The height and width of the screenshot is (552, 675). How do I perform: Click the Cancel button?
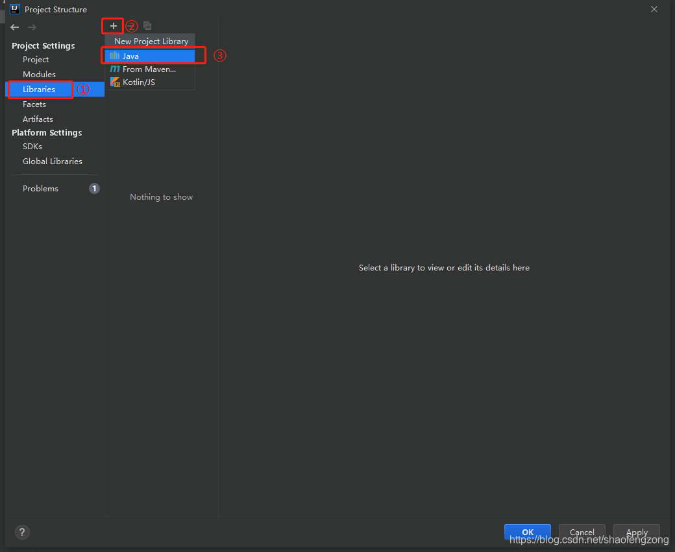tap(582, 532)
